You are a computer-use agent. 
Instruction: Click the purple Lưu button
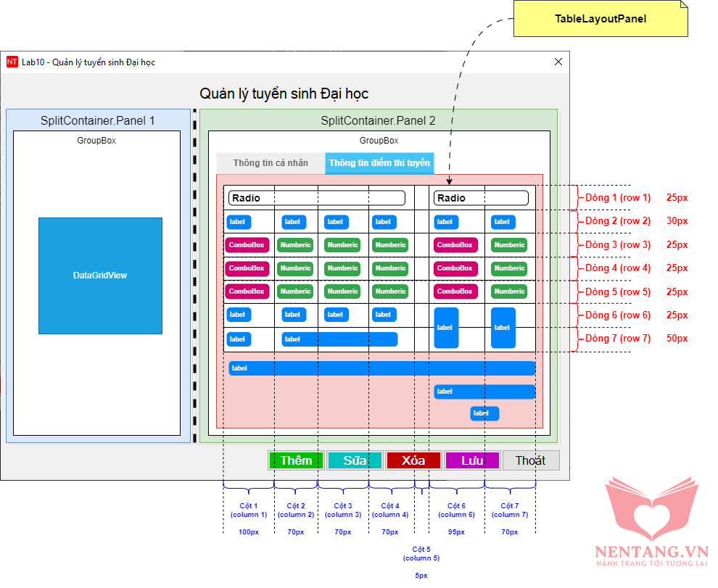pyautogui.click(x=472, y=460)
